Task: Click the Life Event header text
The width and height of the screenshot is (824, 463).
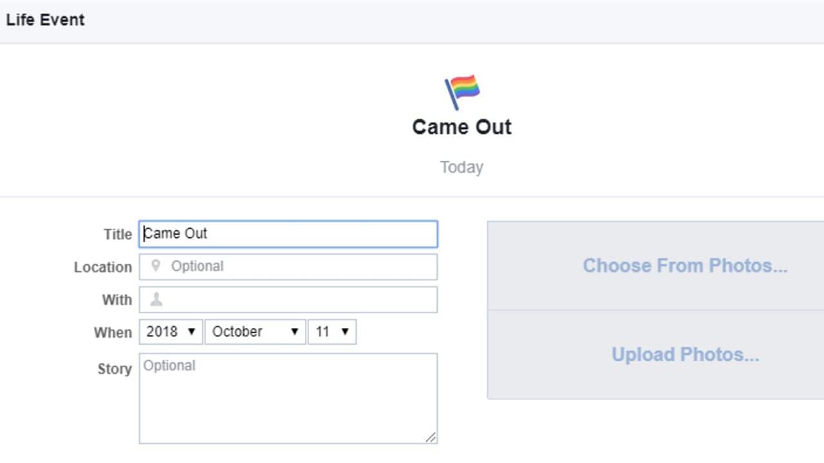Action: pos(45,19)
